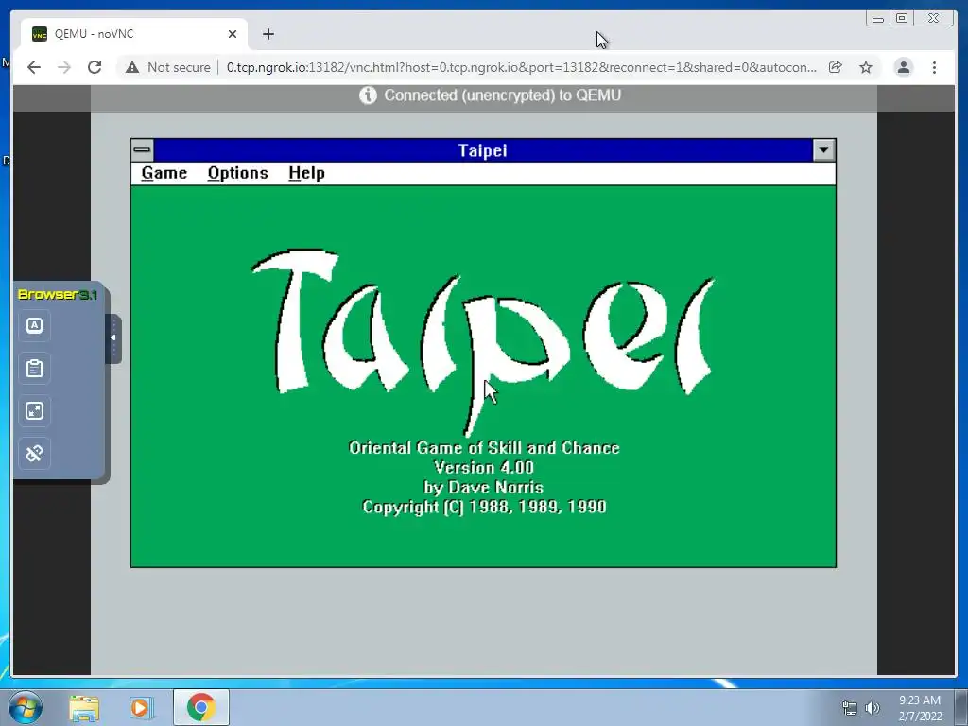The height and width of the screenshot is (726, 968).
Task: Toggle noVNC fullscreen mode
Action: (x=35, y=411)
